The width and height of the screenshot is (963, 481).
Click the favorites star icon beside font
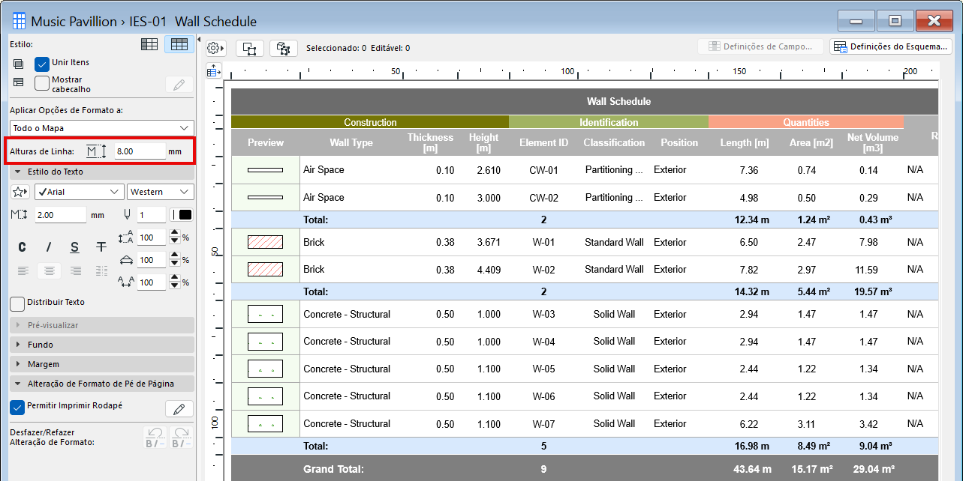point(20,192)
